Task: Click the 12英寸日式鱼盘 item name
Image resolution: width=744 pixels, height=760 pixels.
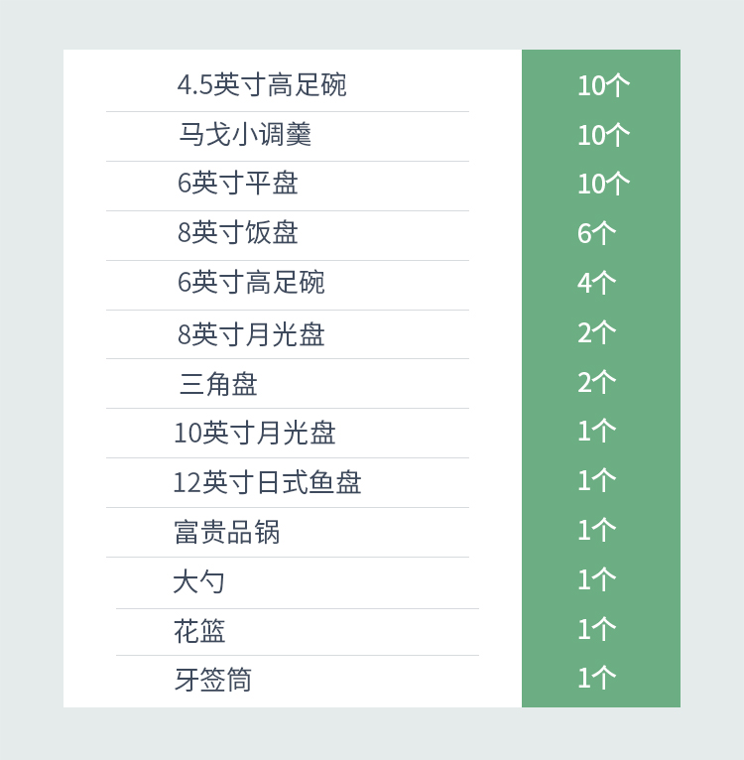Action: 267,482
